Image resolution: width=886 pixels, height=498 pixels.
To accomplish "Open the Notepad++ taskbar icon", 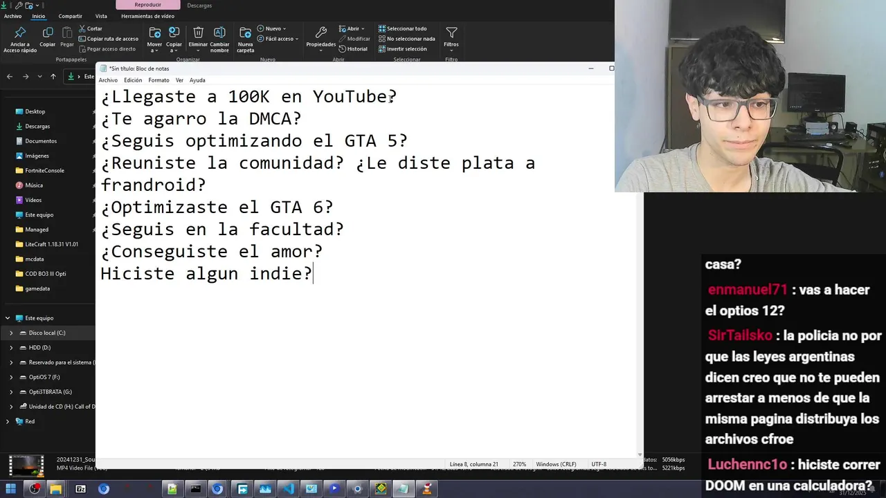I will (172, 489).
